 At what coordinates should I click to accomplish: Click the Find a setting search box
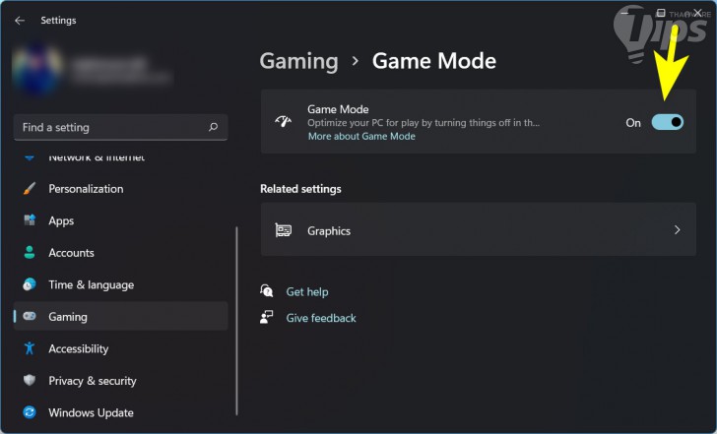(x=121, y=127)
